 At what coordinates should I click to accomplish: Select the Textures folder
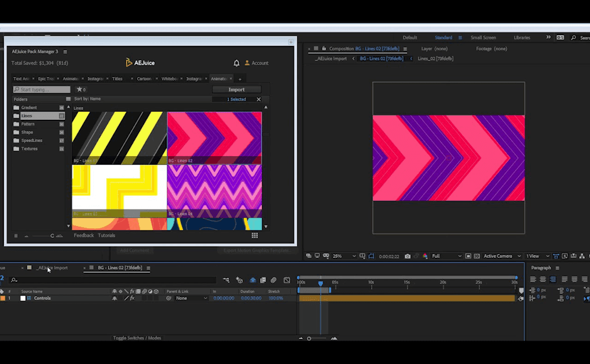(39, 149)
